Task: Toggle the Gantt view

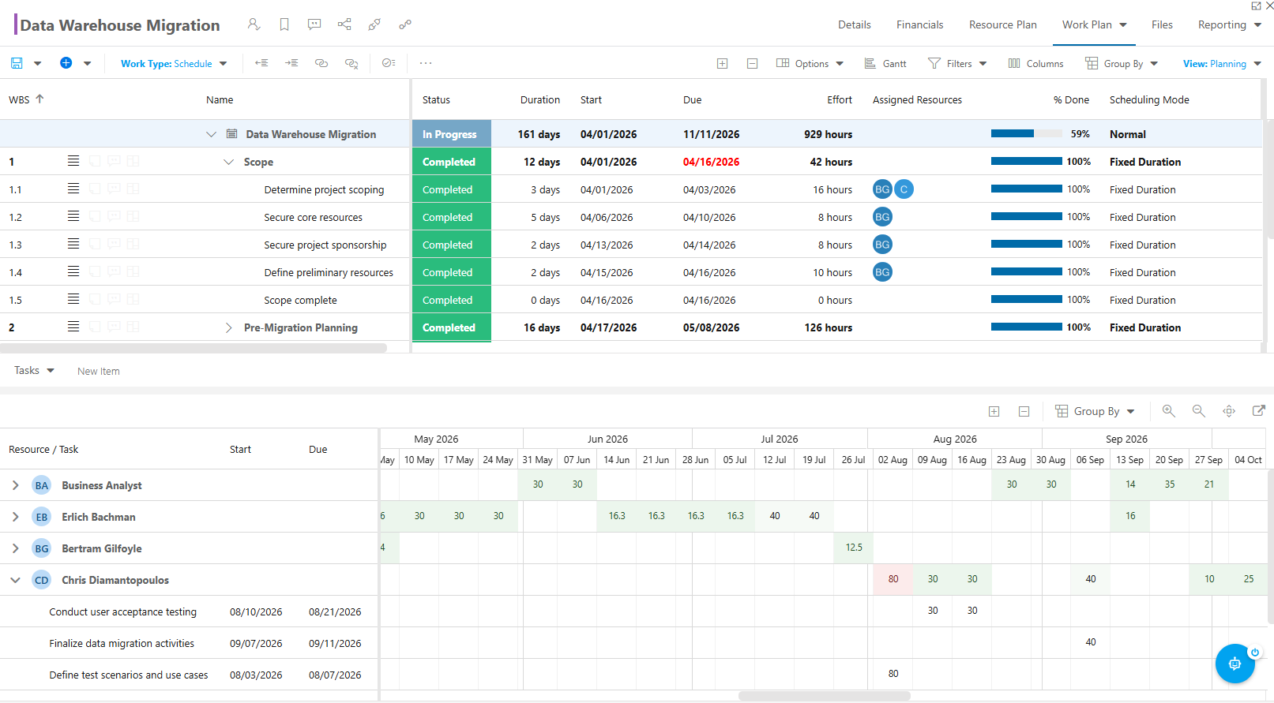Action: [x=885, y=64]
